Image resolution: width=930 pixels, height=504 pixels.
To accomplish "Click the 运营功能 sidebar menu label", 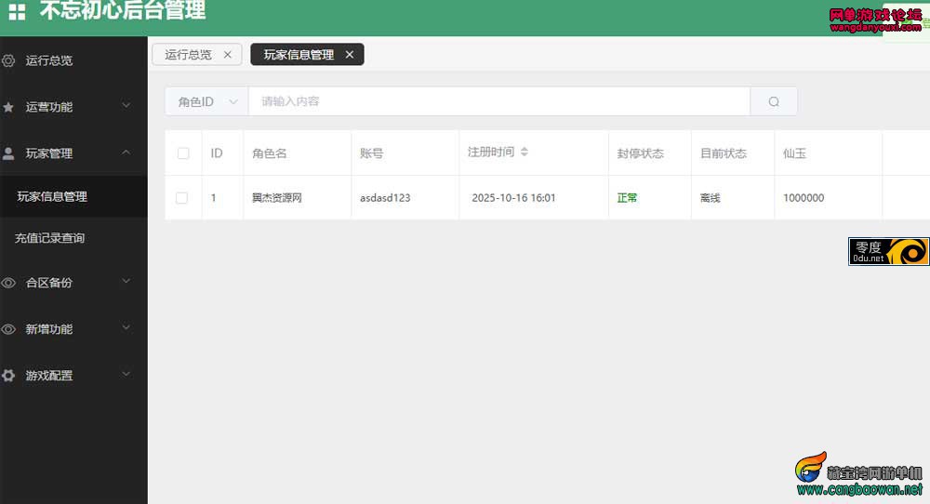I will [x=49, y=107].
